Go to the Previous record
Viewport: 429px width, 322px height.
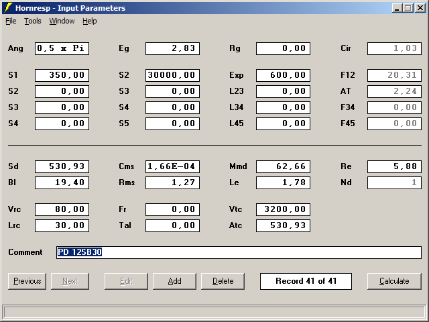point(27,281)
